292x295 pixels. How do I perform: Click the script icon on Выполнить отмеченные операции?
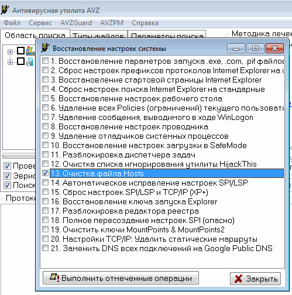[54, 277]
